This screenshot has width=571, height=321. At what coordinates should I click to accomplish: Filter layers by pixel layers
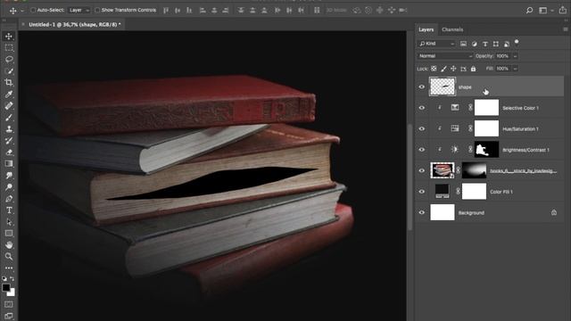point(463,44)
